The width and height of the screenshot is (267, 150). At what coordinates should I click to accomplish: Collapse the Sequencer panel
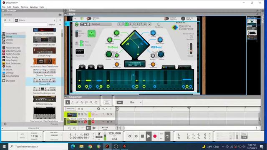pos(65,97)
